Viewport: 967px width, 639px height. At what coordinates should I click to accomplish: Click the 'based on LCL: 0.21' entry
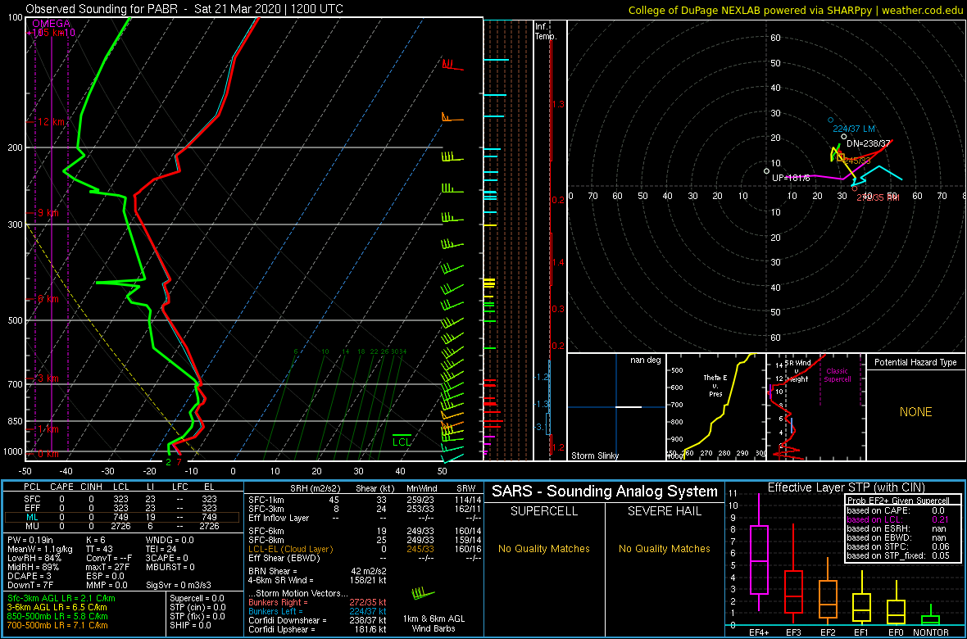(898, 519)
